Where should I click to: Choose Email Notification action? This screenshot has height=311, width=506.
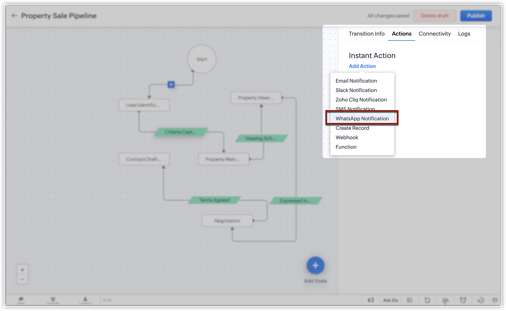pos(356,81)
